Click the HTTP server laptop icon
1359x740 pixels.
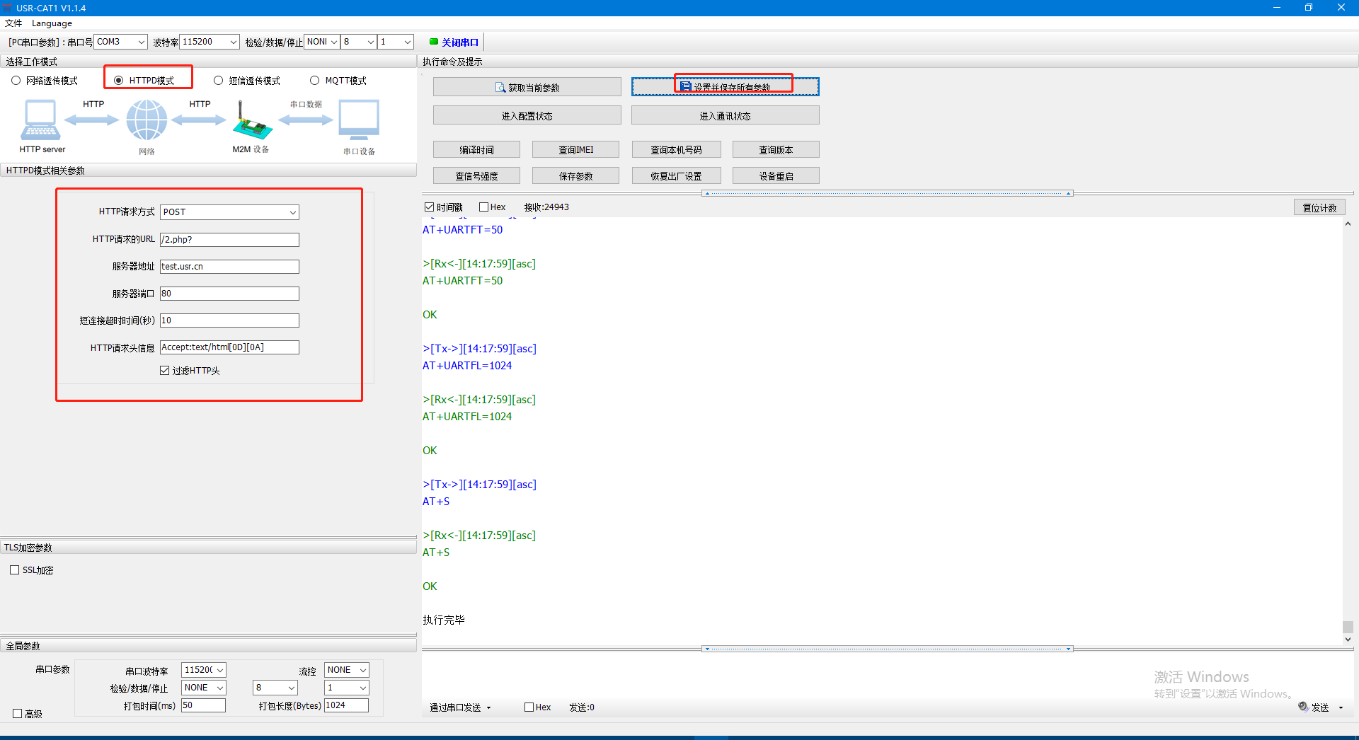[40, 120]
